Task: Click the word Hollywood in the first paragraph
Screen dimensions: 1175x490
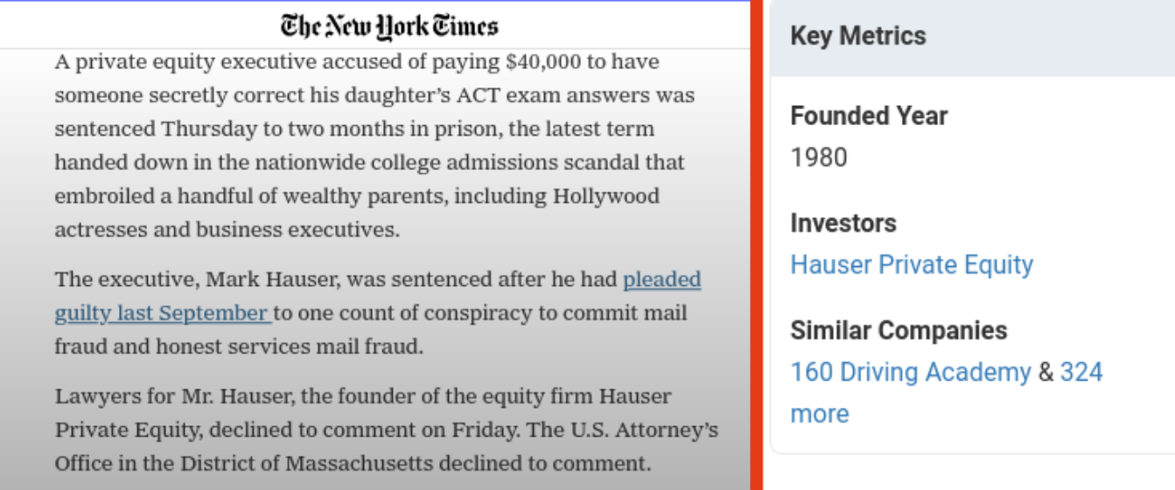Action: (x=605, y=196)
